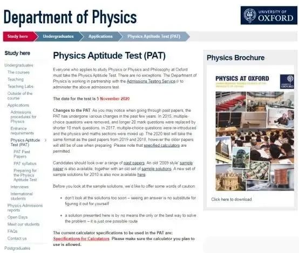Open the Physics at Oxford brochure cover
This screenshot has height=253, width=299.
255,132
